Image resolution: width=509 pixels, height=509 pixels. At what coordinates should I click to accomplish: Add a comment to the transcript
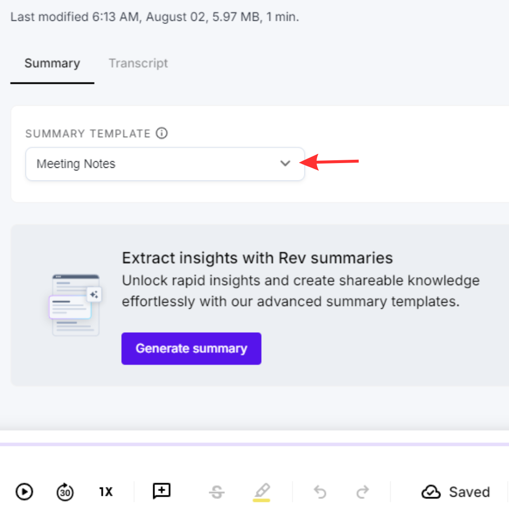pos(161,492)
